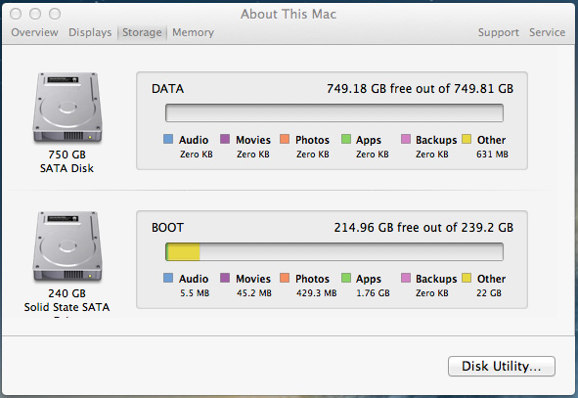
Task: Click the yellow Other swatch under BOOT
Action: [x=467, y=278]
